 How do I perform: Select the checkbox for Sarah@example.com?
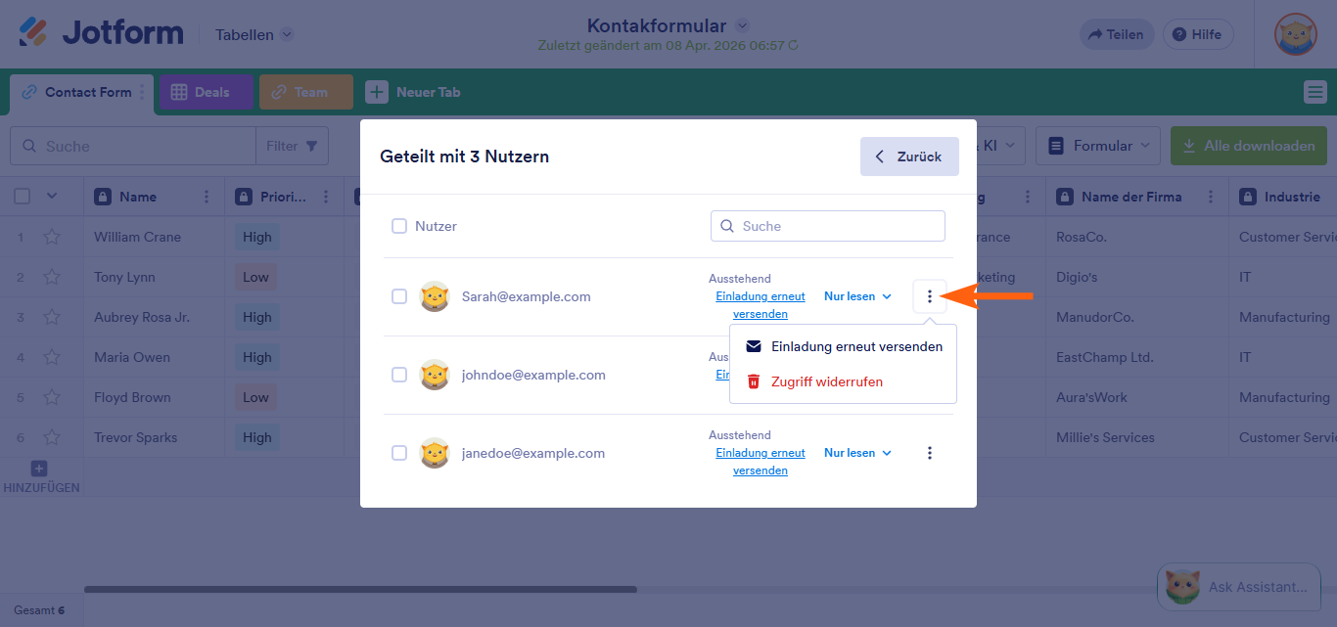(x=399, y=295)
